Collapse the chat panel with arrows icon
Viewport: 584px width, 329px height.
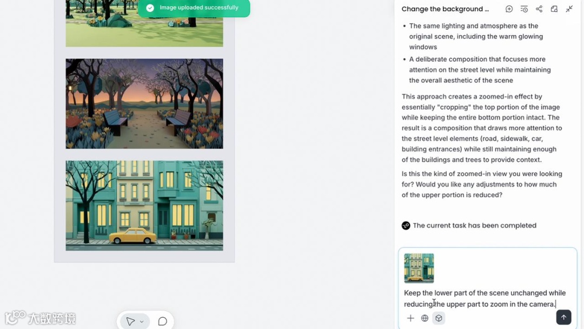(x=569, y=9)
